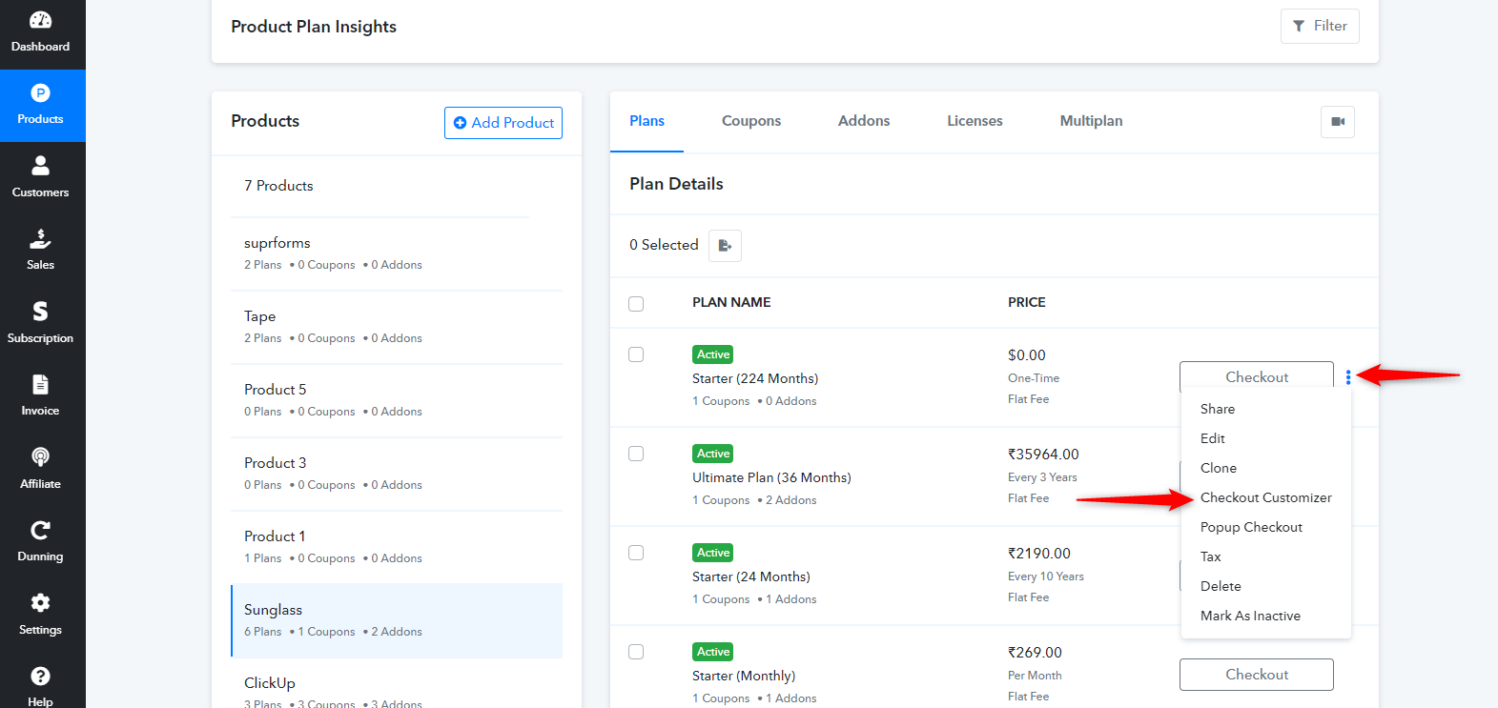Select the Product 5 entry

[x=397, y=400]
